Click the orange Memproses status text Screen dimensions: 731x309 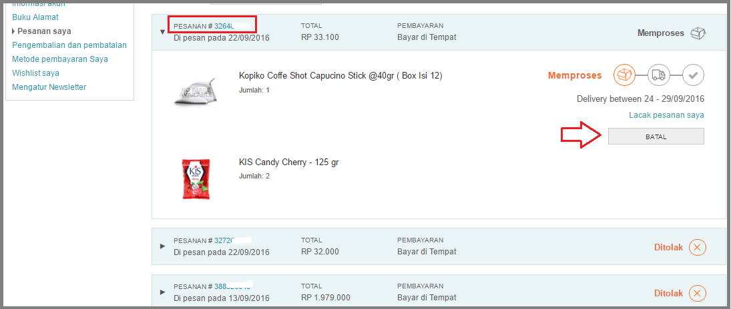click(575, 75)
